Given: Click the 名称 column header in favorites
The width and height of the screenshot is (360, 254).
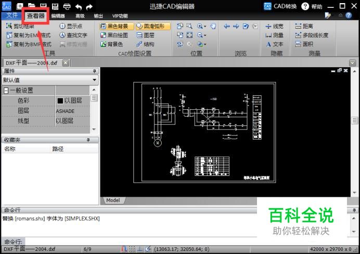Looking at the screenshot, I should coord(10,149).
